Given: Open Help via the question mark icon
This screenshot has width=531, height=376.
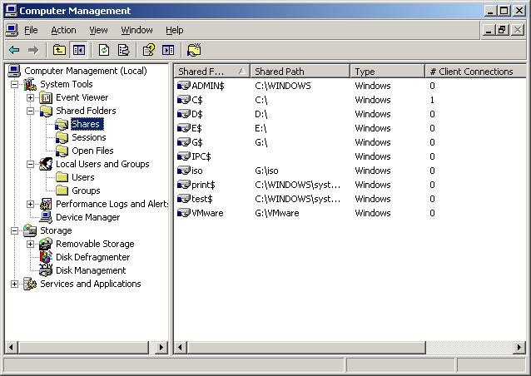Looking at the screenshot, I should 149,50.
